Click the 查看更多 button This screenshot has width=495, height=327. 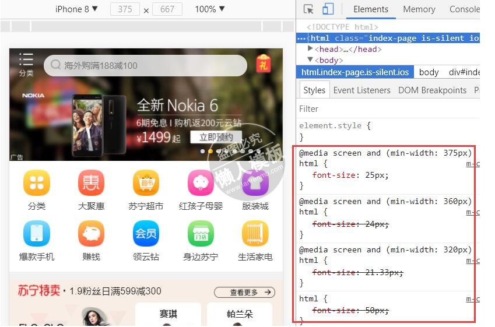pos(245,292)
